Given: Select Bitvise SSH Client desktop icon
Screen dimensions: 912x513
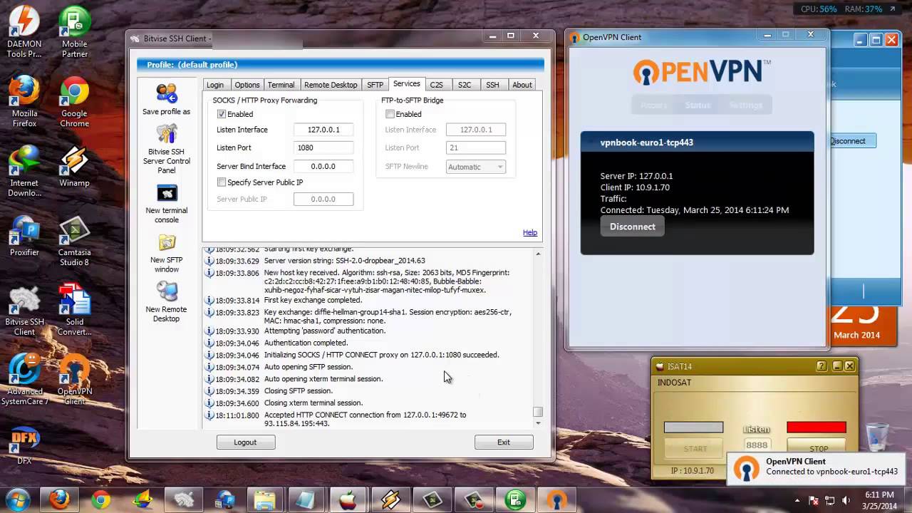Looking at the screenshot, I should [24, 310].
